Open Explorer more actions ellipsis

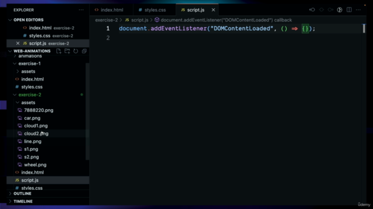click(x=81, y=10)
